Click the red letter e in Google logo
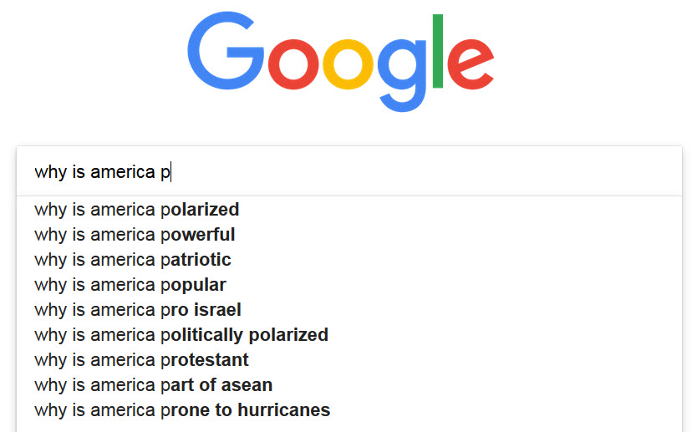 tap(471, 64)
